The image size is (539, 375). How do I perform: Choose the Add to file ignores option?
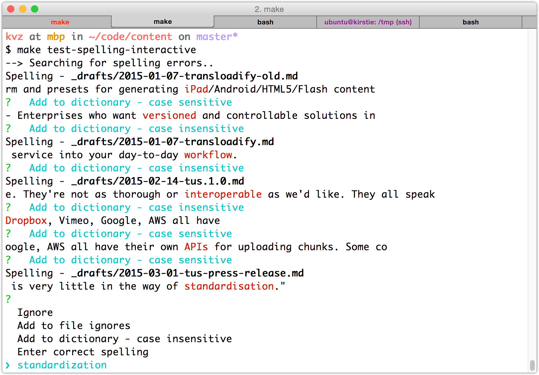click(74, 325)
